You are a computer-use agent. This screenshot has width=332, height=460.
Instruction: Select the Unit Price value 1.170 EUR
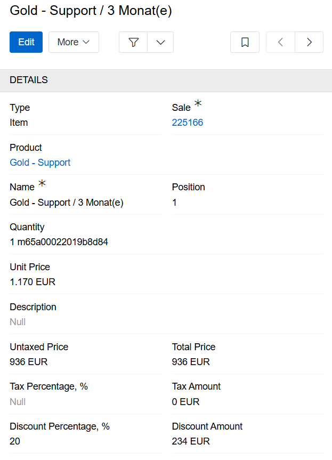(33, 281)
